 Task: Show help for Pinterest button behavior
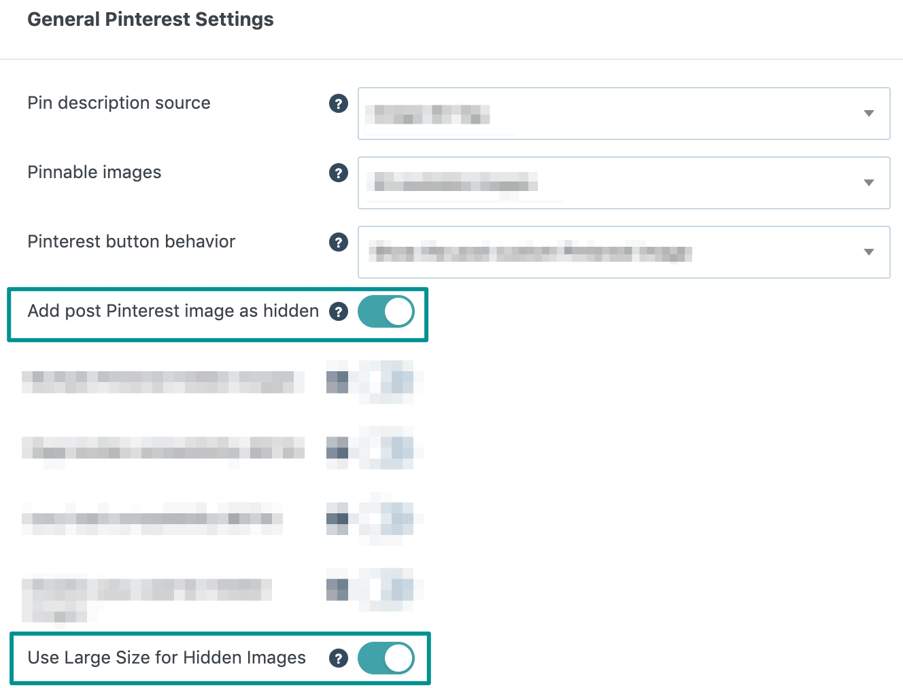coord(339,242)
